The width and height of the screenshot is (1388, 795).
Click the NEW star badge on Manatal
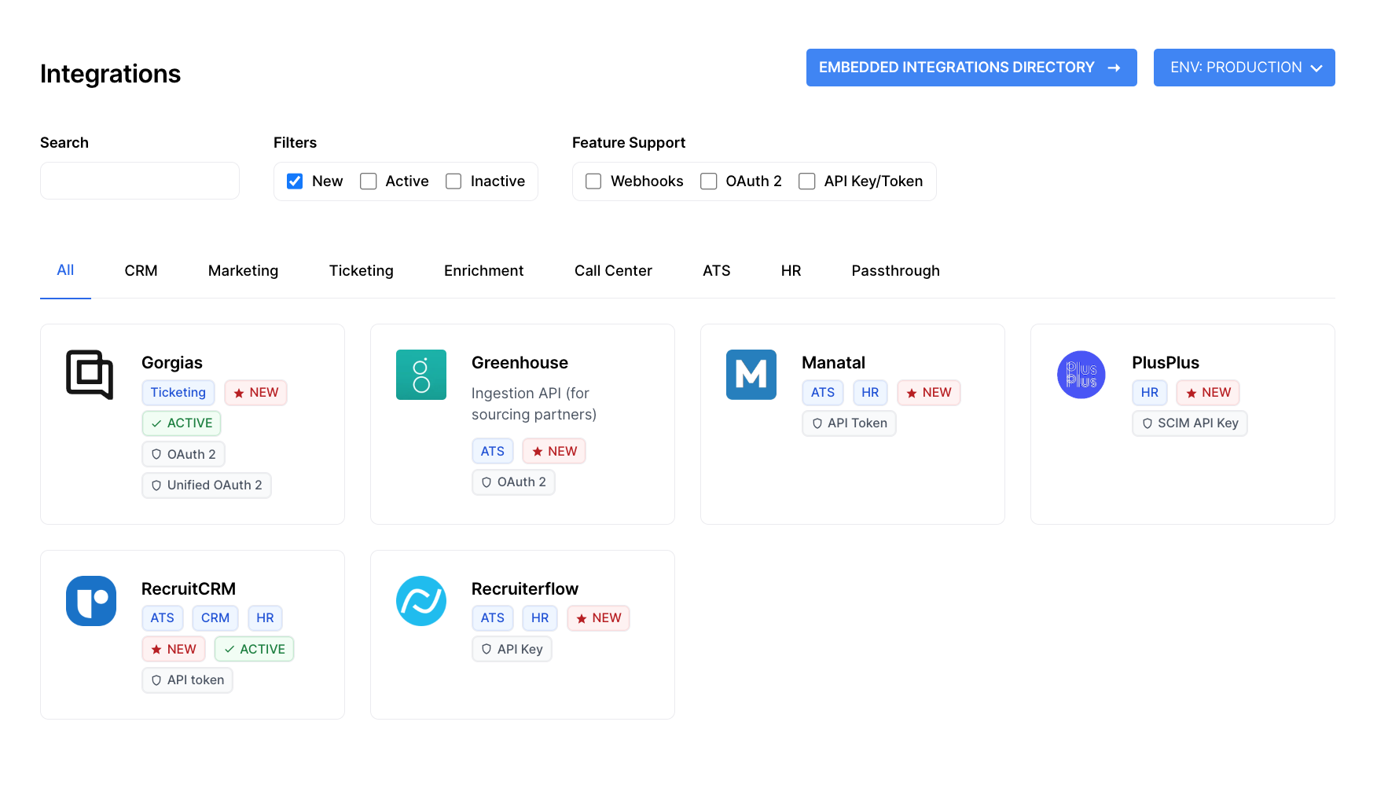(x=928, y=393)
